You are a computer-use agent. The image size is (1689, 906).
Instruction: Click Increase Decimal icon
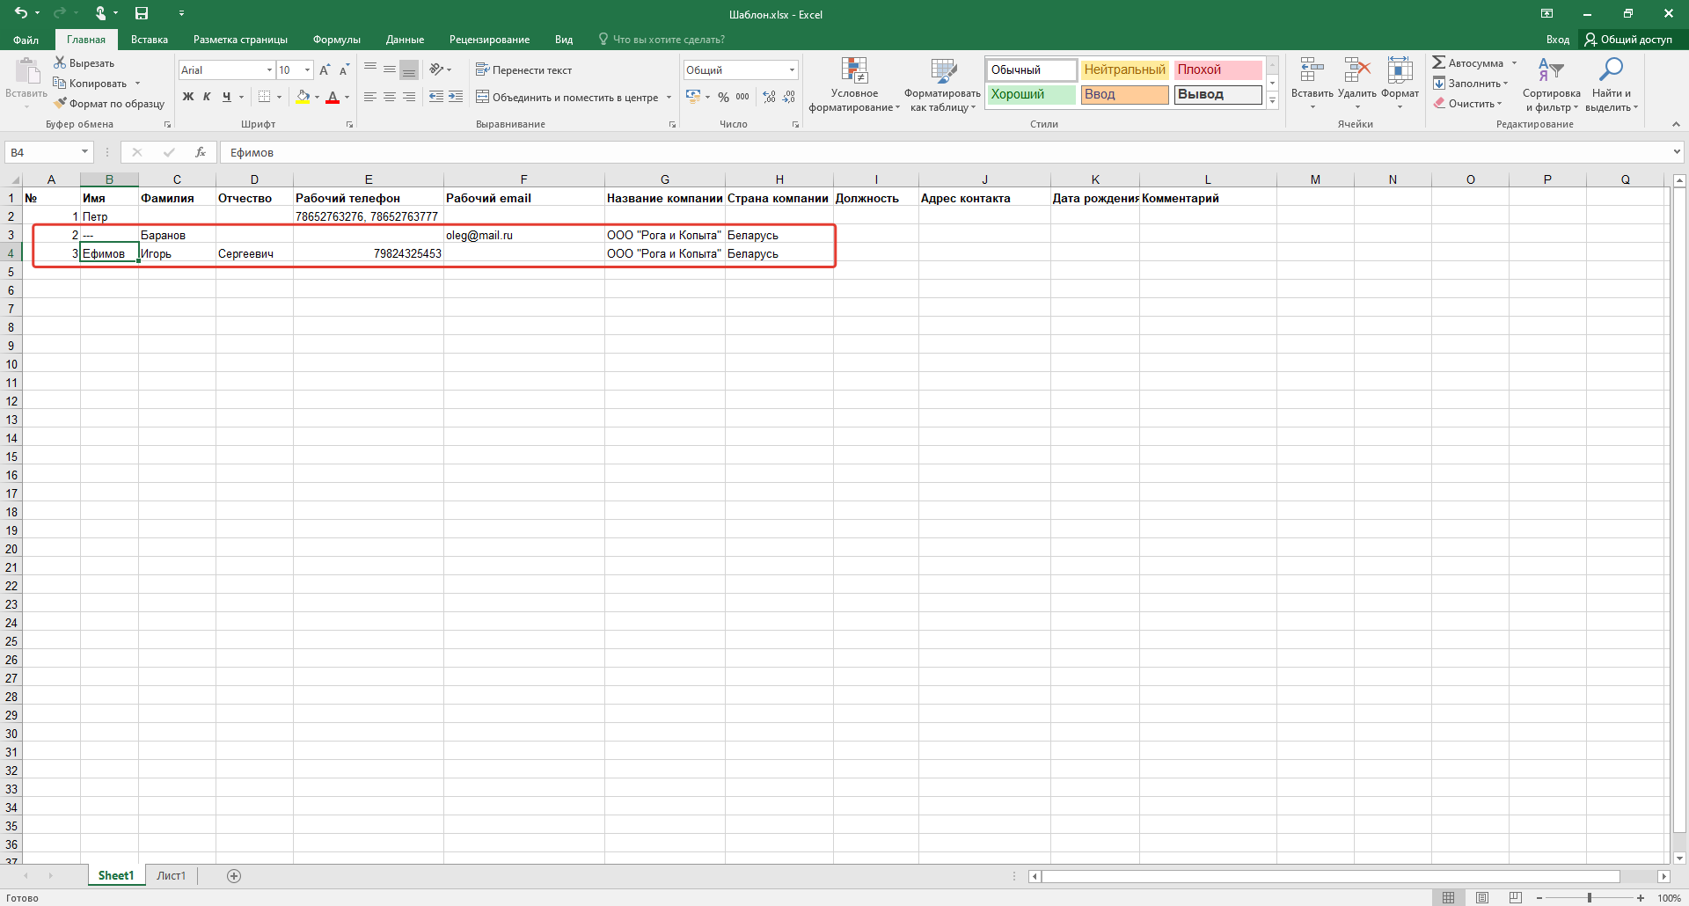[770, 97]
